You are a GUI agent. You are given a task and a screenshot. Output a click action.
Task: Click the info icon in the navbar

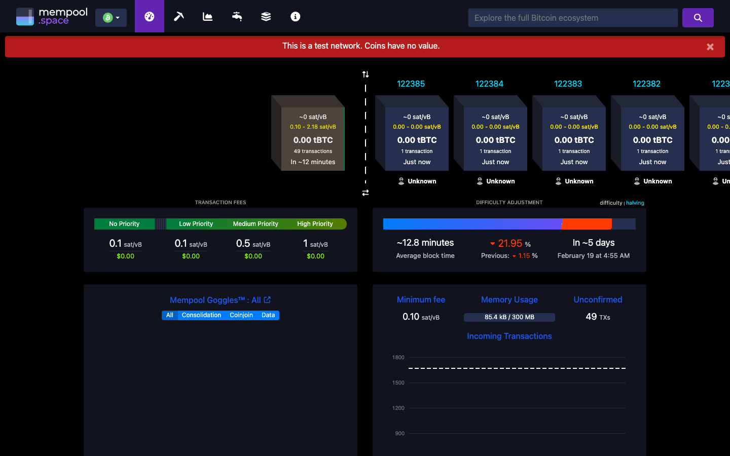pos(295,16)
